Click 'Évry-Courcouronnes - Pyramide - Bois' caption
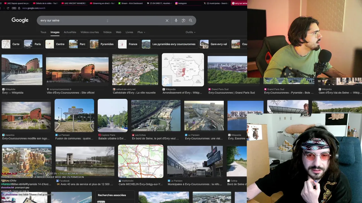The height and width of the screenshot is (203, 362). (x=289, y=93)
